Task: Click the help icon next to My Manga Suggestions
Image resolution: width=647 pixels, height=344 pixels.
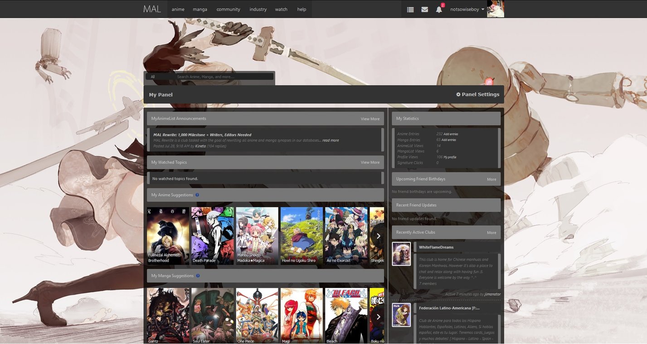Action: pos(198,276)
